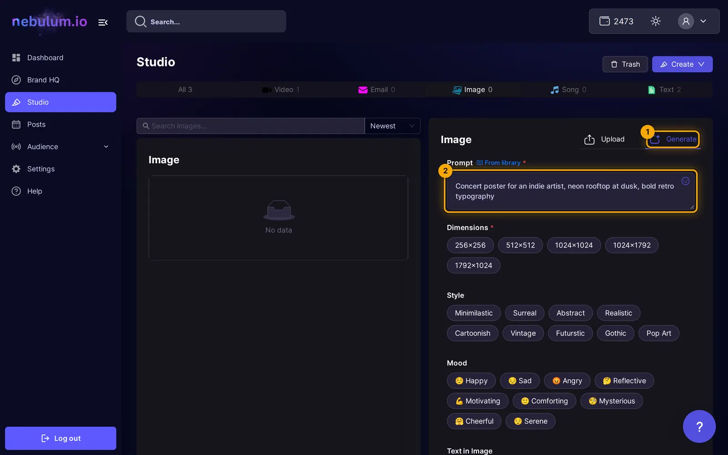Click the Trash button
Viewport: 728px width, 455px height.
pyautogui.click(x=625, y=64)
